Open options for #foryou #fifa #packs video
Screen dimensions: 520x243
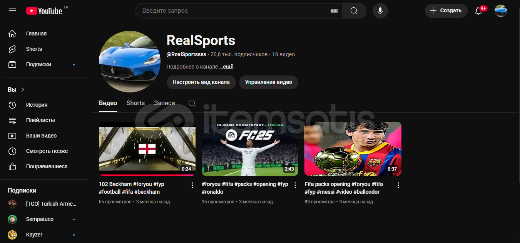coord(295,185)
